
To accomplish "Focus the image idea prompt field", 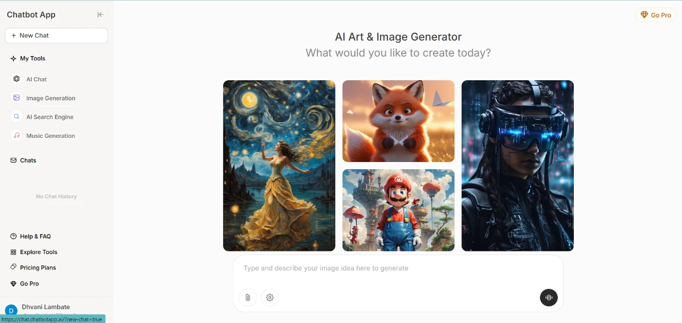I will (398, 268).
